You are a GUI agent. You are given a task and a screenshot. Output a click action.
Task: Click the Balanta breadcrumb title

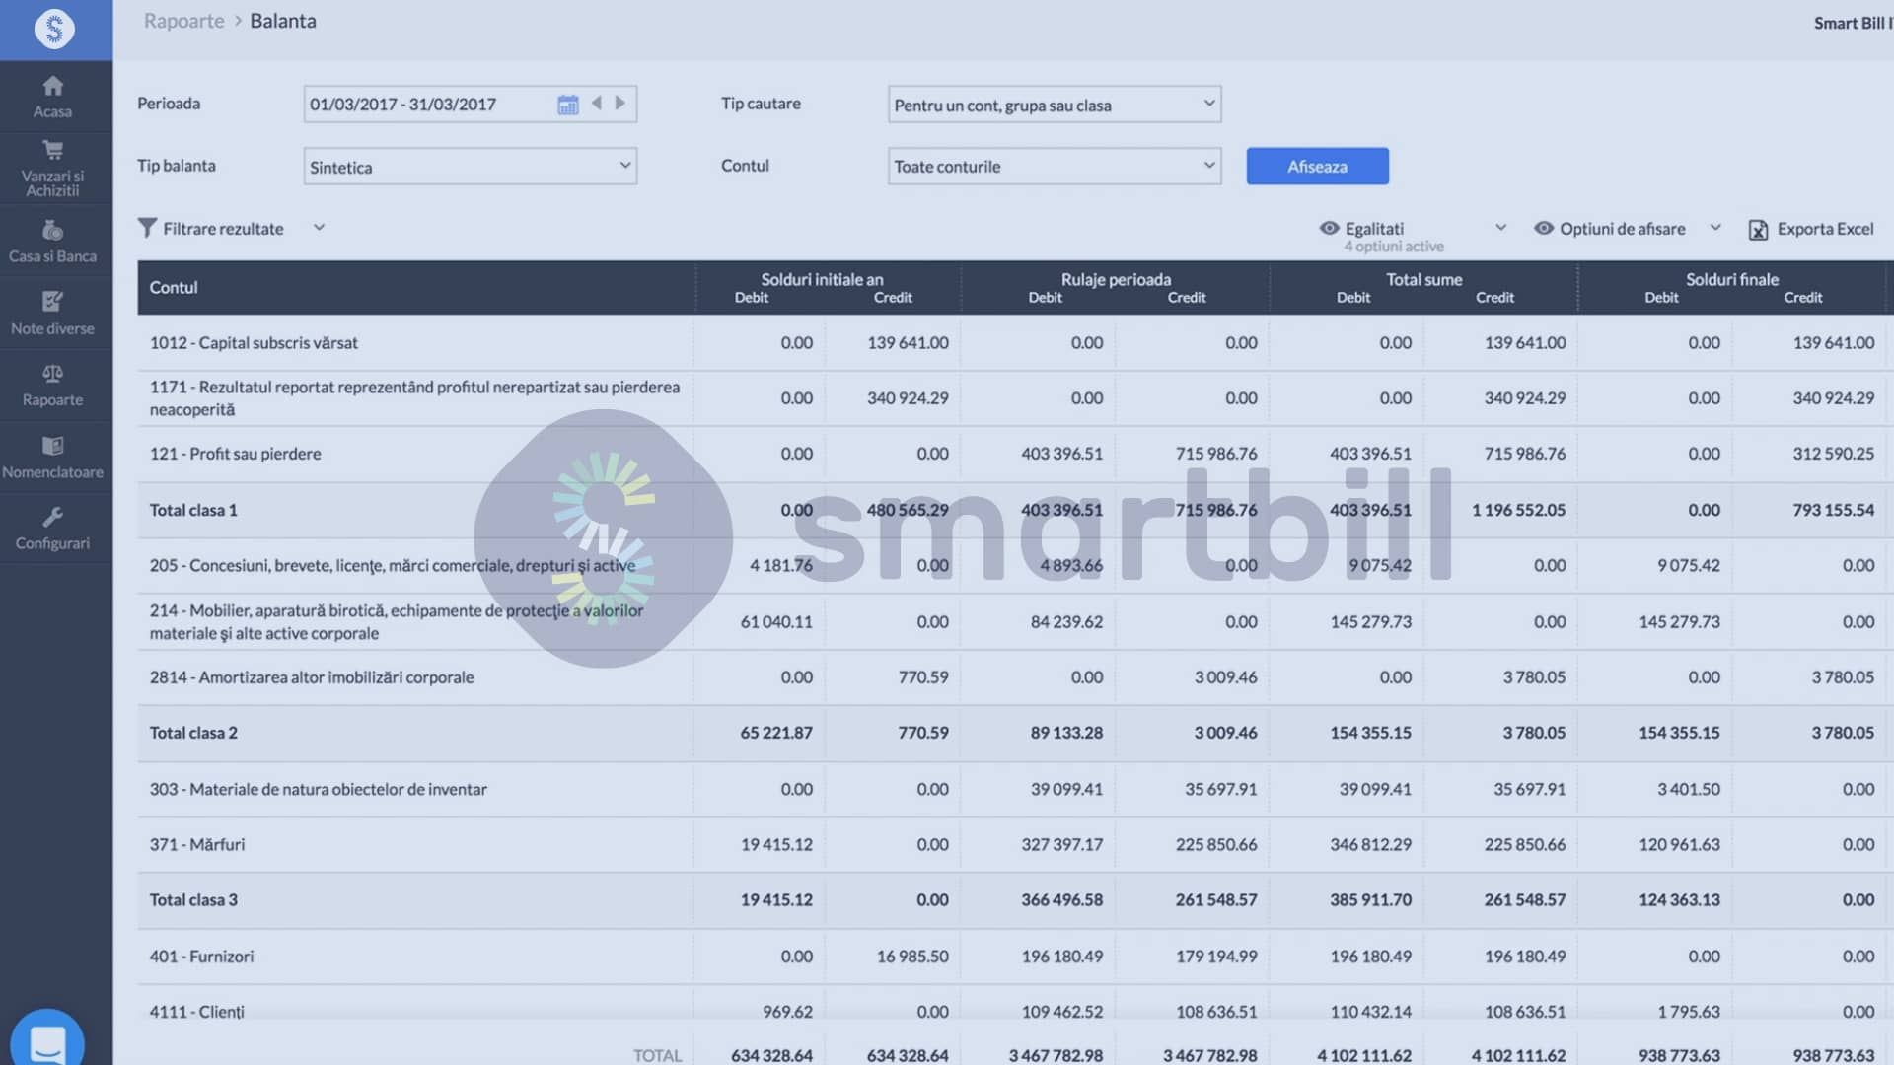[283, 20]
